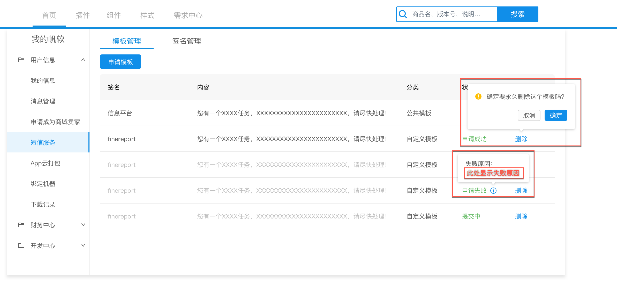
Task: Click the search magnifier icon
Action: pos(403,14)
